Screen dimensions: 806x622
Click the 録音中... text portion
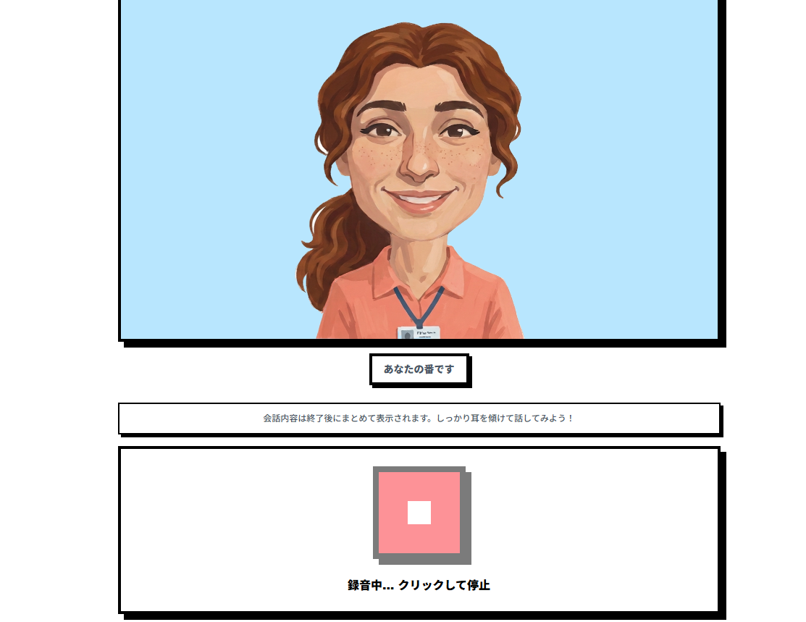coord(371,585)
